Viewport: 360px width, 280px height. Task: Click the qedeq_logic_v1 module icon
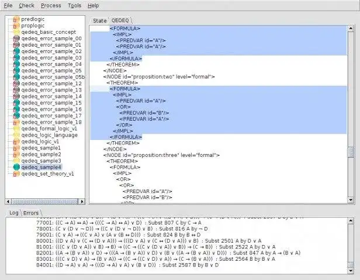coord(16,141)
